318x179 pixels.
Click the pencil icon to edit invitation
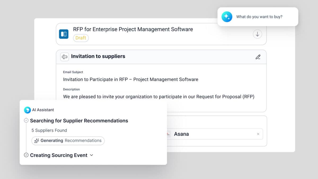click(258, 57)
